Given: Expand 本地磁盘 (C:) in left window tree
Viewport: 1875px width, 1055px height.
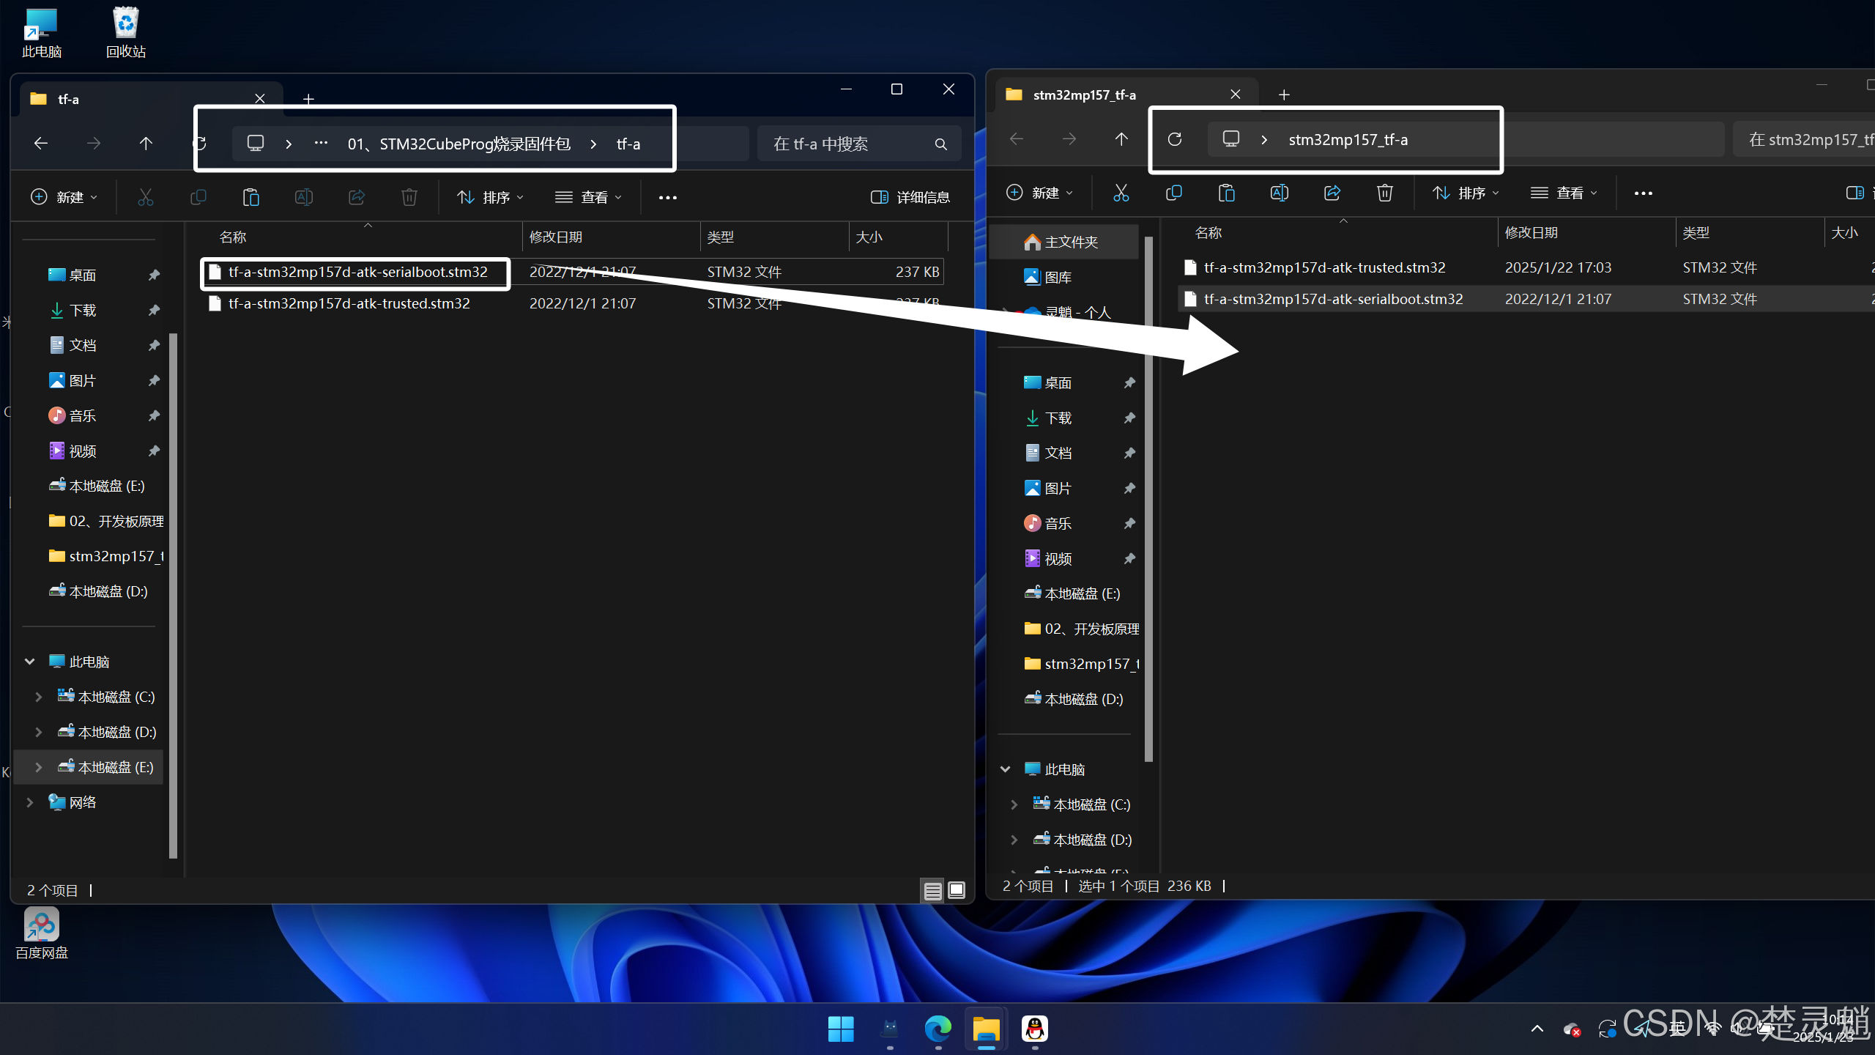Looking at the screenshot, I should [x=39, y=697].
